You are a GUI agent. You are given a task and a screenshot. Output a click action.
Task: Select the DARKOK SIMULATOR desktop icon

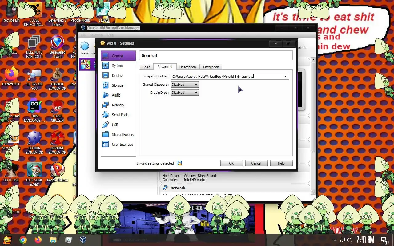pyautogui.click(x=58, y=79)
